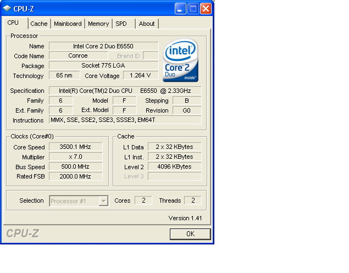Click the Family value 6

pyautogui.click(x=60, y=101)
